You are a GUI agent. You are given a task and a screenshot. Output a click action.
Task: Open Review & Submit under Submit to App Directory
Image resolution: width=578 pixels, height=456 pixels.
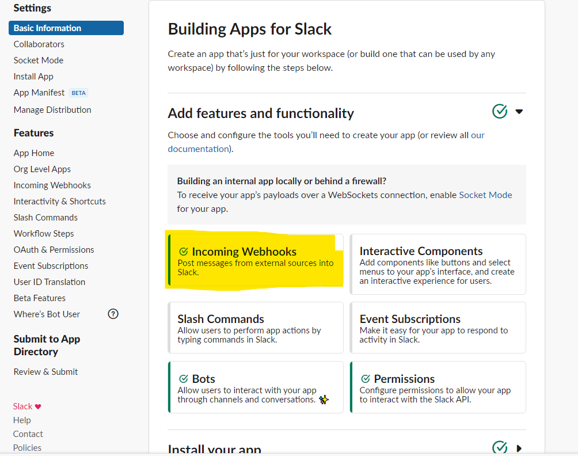coord(45,371)
